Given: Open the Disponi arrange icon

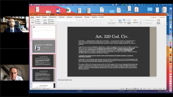Looking at the screenshot, I should click(x=135, y=21).
